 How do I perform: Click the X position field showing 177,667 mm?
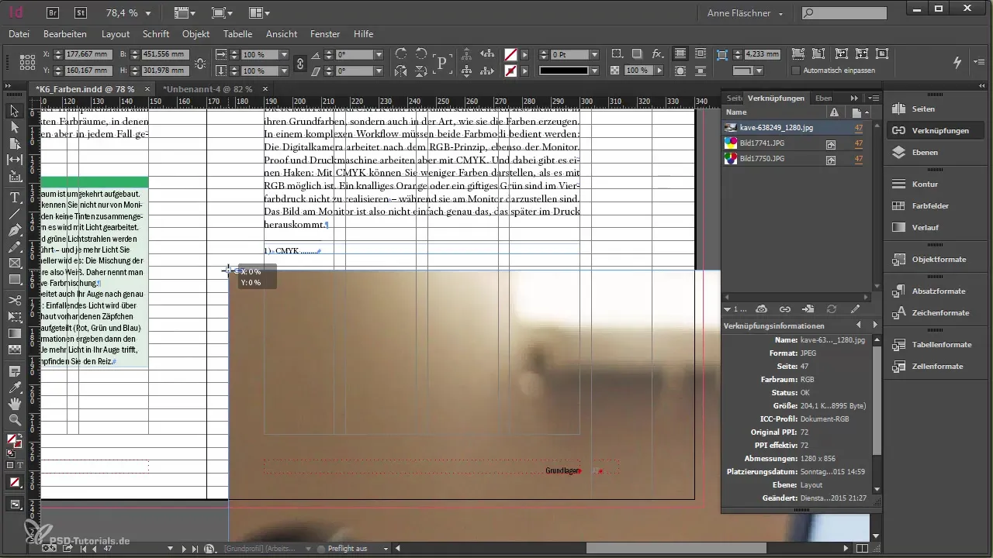click(x=87, y=55)
